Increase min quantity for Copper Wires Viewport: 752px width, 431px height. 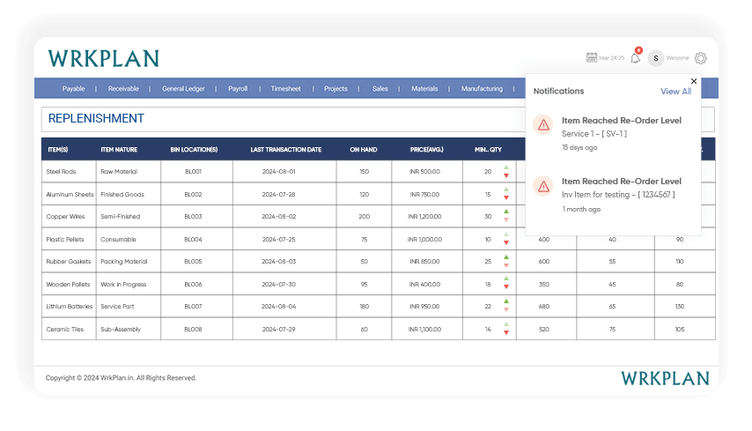[506, 212]
